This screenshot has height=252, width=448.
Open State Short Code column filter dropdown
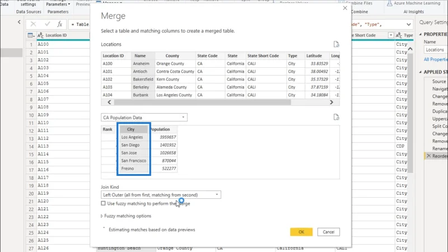[390, 35]
